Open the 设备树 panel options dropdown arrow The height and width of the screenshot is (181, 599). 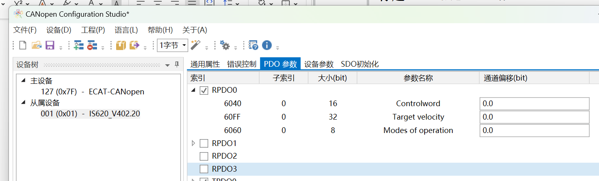tap(167, 65)
